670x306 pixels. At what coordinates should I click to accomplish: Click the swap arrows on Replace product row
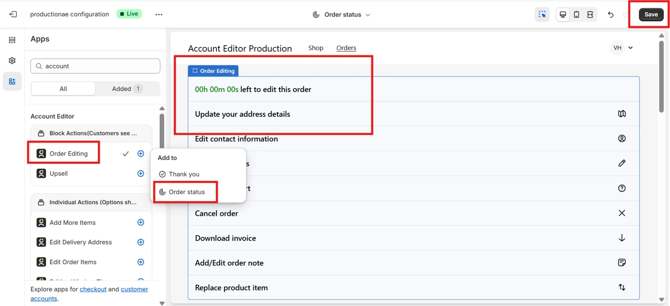point(622,287)
